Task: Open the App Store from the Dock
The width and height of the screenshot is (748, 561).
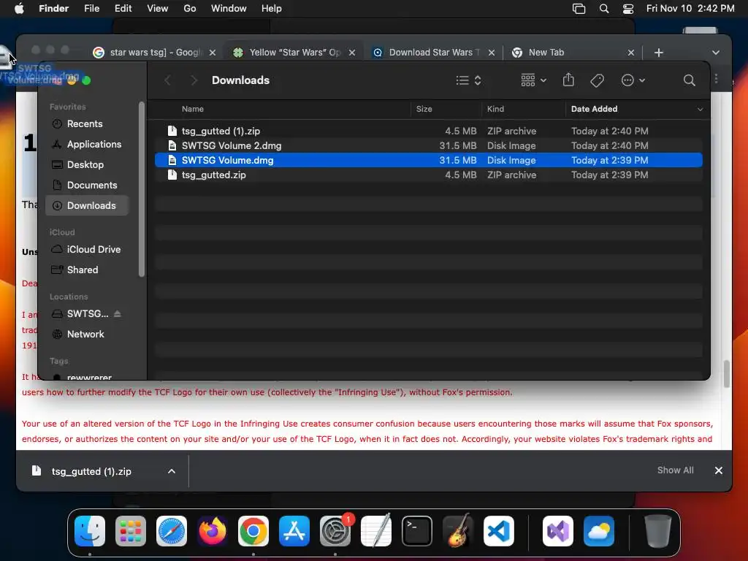Action: (294, 531)
